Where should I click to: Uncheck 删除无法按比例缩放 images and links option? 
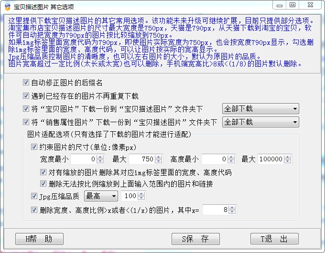click(43, 183)
